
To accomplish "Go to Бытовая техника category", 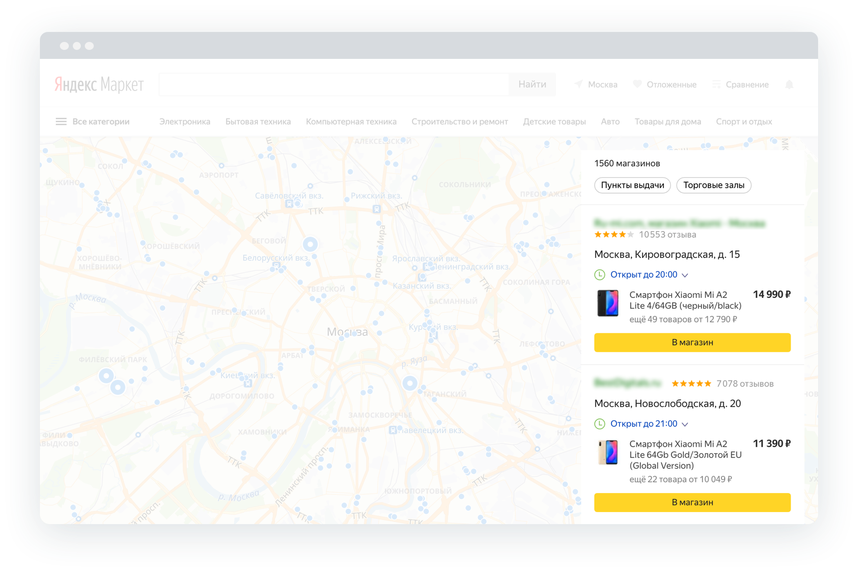I will 258,121.
